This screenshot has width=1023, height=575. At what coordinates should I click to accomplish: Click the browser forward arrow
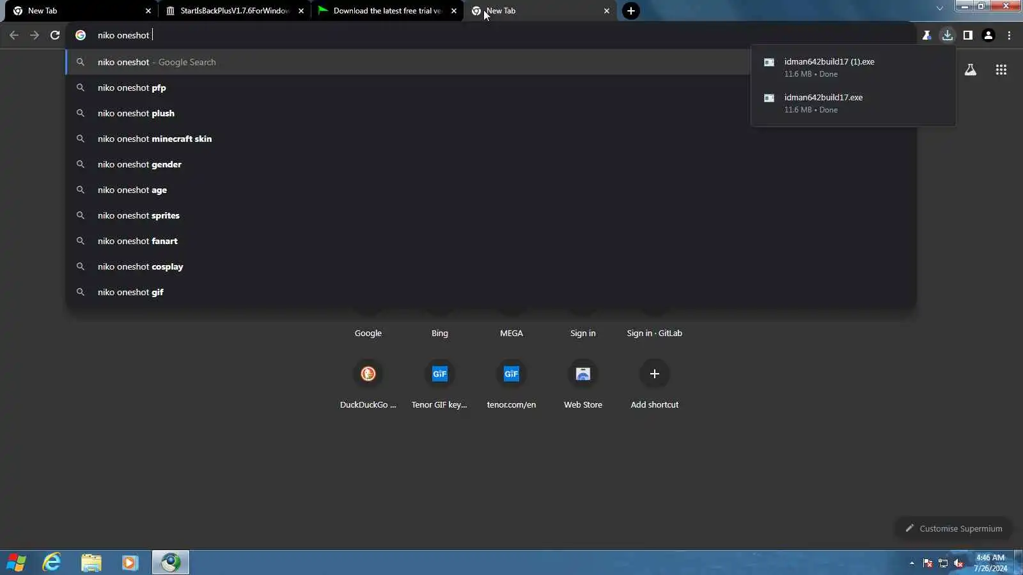(x=35, y=35)
